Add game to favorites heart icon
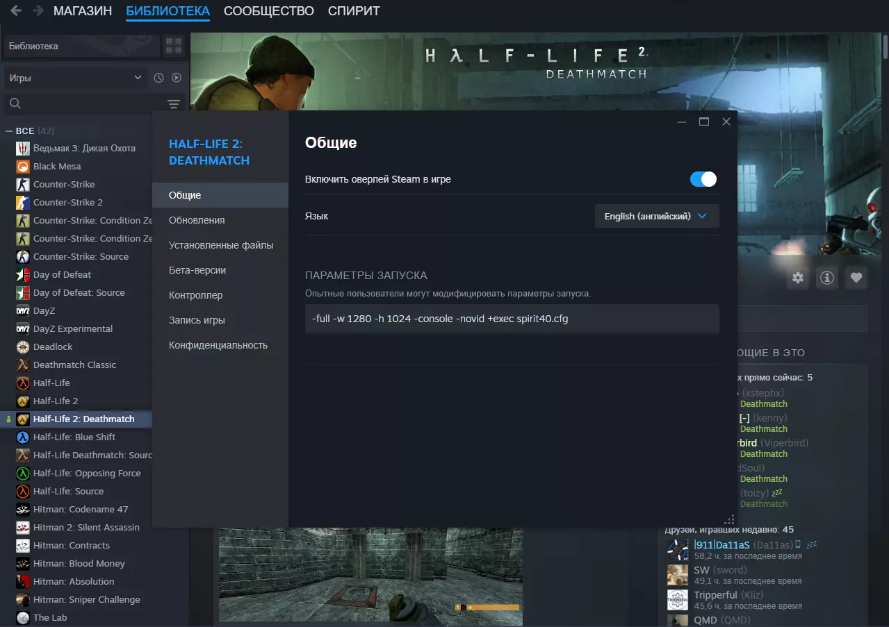This screenshot has height=627, width=889. (x=856, y=278)
